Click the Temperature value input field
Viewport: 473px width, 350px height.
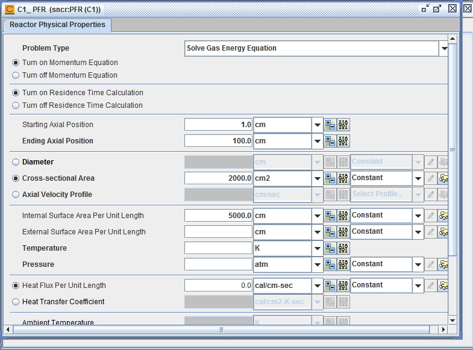pyautogui.click(x=218, y=248)
